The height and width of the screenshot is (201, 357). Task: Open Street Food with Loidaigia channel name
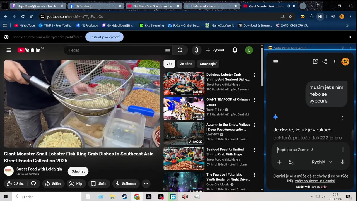(x=39, y=169)
